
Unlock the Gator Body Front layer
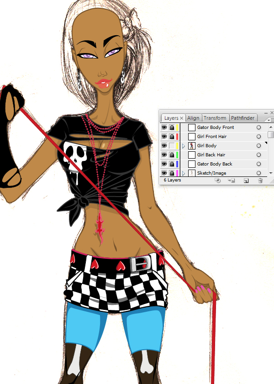[172, 128]
